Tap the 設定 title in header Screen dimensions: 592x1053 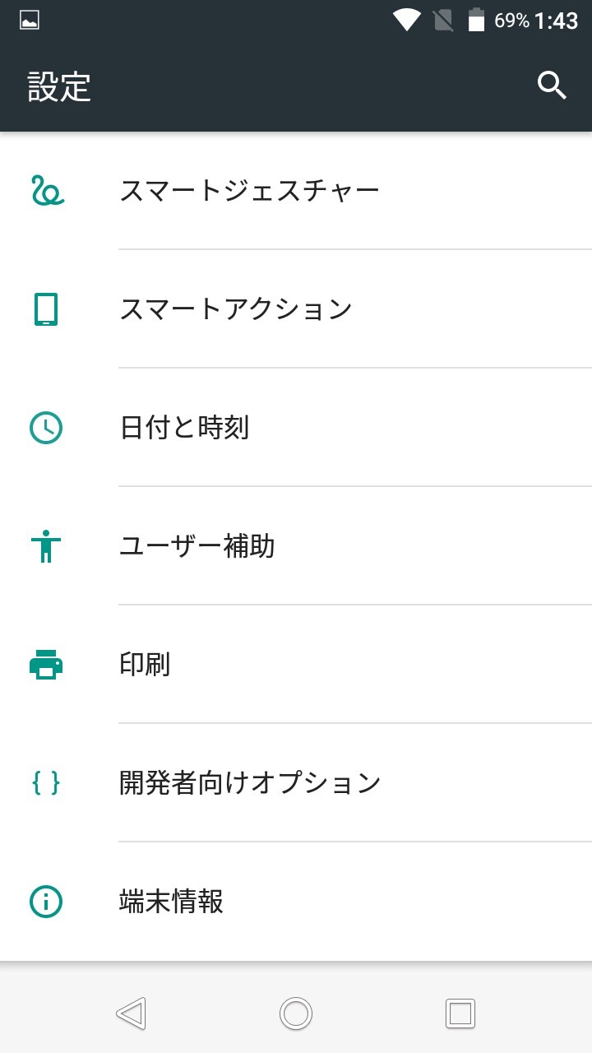(59, 86)
